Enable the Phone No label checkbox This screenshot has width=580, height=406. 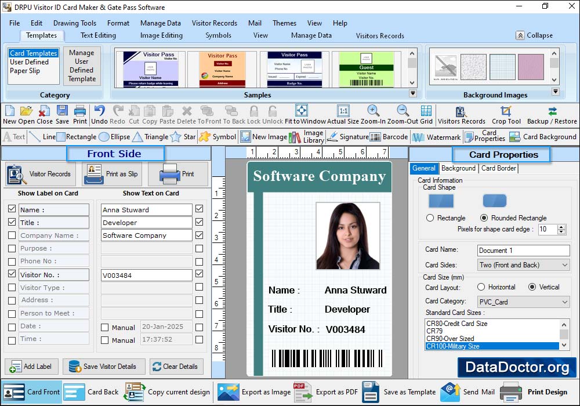coord(12,262)
